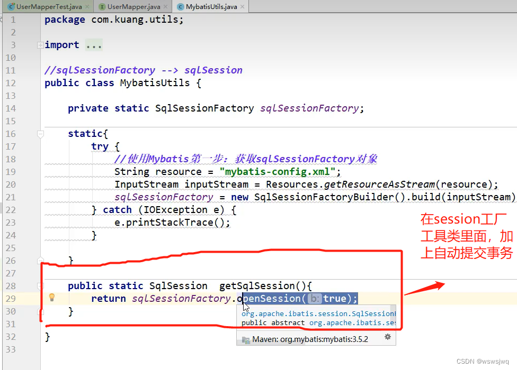
Task: Click the class icon on UserMapperTest.java tab
Action: [11, 6]
